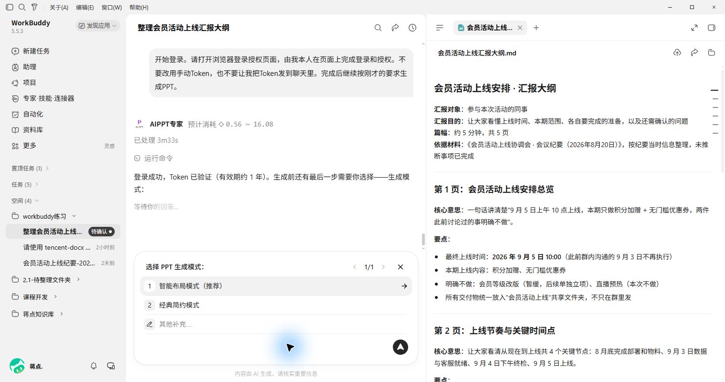Expand 任务 (5) group
Screen dimensions: 725x382
tap(25, 184)
